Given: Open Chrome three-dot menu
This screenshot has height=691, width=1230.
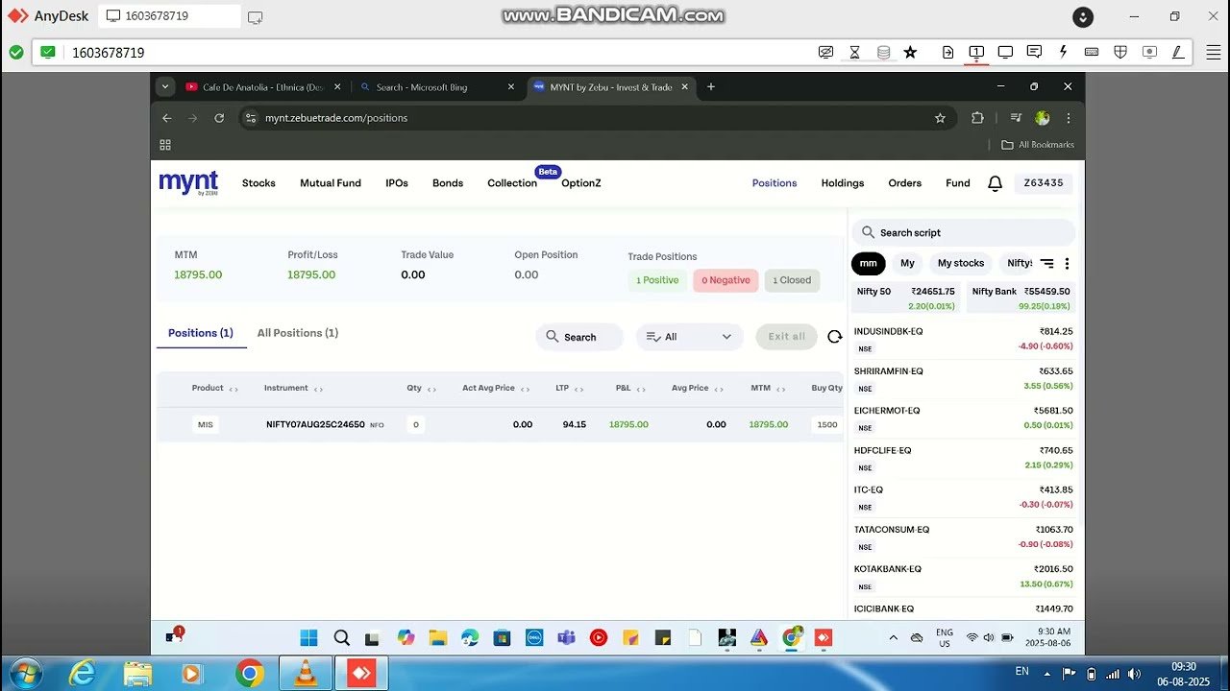Looking at the screenshot, I should tap(1069, 118).
